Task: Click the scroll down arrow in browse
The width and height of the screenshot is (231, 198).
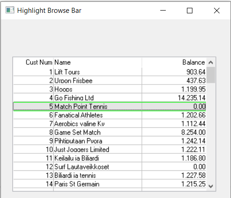Action: (211, 186)
